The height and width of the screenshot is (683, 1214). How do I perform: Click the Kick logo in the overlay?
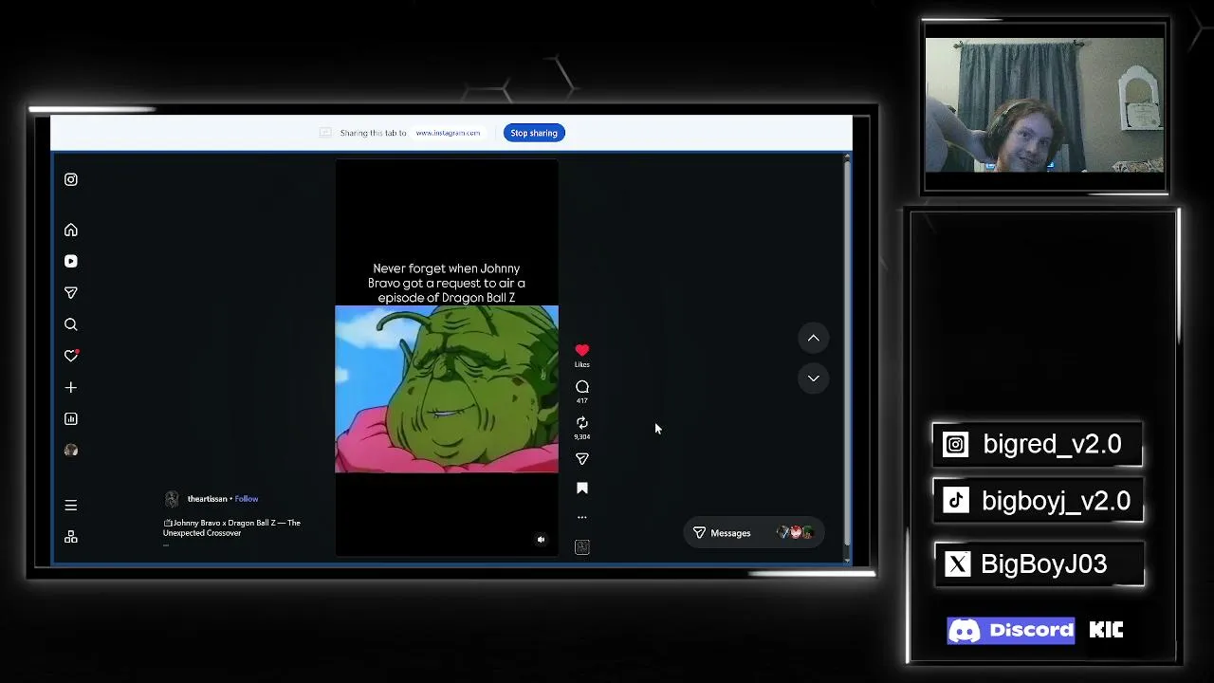click(x=1106, y=630)
